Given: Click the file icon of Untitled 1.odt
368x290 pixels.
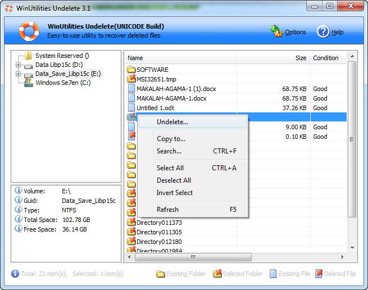Looking at the screenshot, I should click(x=131, y=107).
